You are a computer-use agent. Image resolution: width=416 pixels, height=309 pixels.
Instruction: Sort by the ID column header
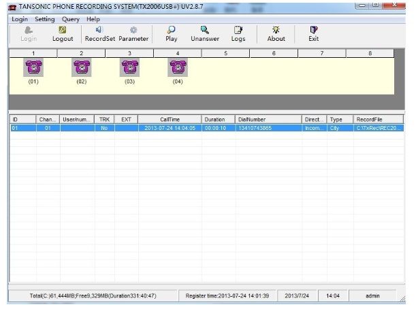click(22, 119)
